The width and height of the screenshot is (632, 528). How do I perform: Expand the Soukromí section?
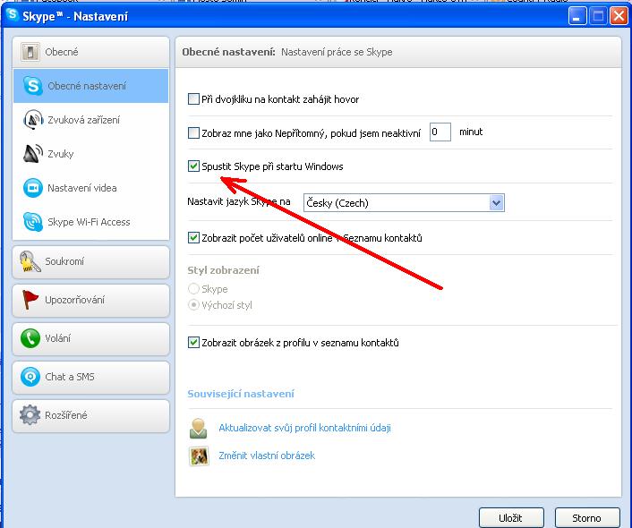(x=90, y=261)
